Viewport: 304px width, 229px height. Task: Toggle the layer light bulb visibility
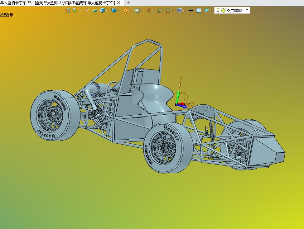pos(218,10)
